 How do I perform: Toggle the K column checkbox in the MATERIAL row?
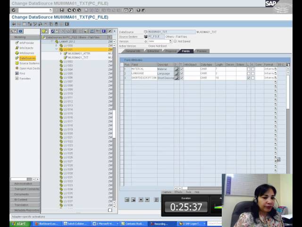click(x=253, y=69)
